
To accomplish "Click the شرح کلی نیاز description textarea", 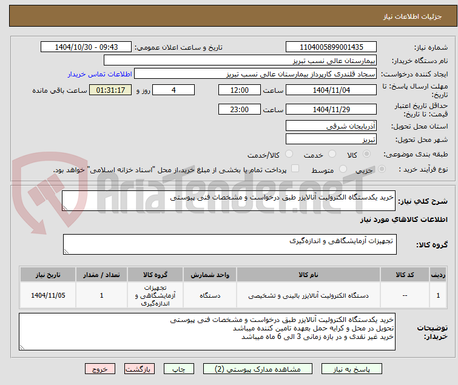I will click(x=229, y=201).
